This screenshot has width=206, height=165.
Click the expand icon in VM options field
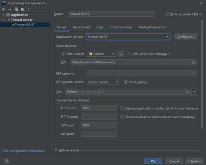coord(194,73)
